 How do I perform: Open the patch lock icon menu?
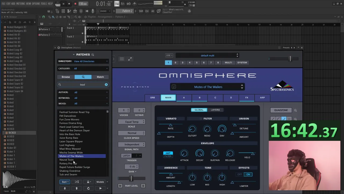pos(88,182)
